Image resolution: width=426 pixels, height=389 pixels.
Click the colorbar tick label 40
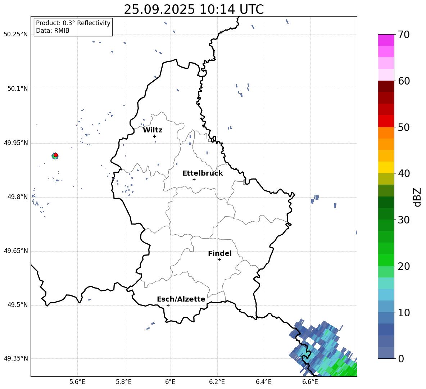404,173
